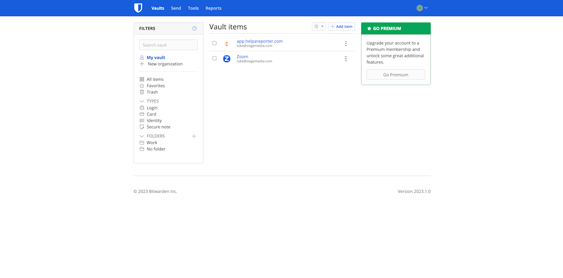The image size is (563, 278).
Task: Open the Reports tab
Action: coord(214,8)
